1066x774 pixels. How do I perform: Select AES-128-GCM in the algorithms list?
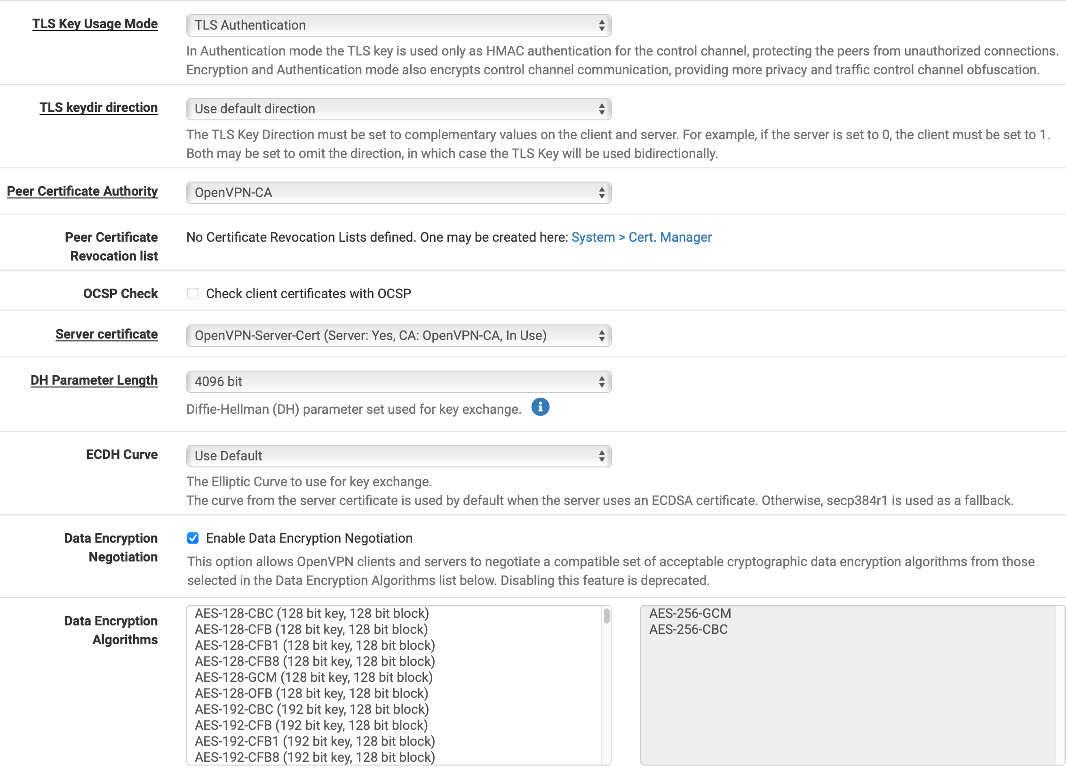pyautogui.click(x=314, y=678)
